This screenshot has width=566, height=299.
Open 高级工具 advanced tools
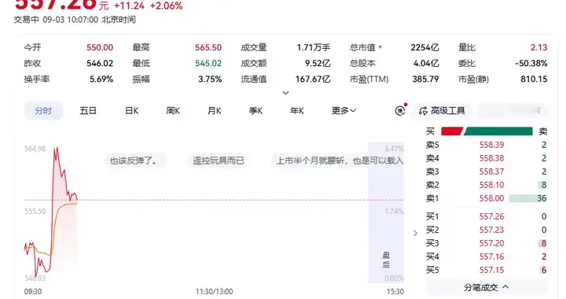pyautogui.click(x=443, y=110)
